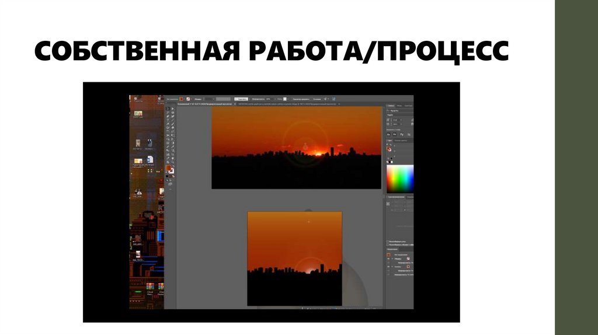Click the Transform reference point locator
The image size is (598, 335).
click(388, 204)
